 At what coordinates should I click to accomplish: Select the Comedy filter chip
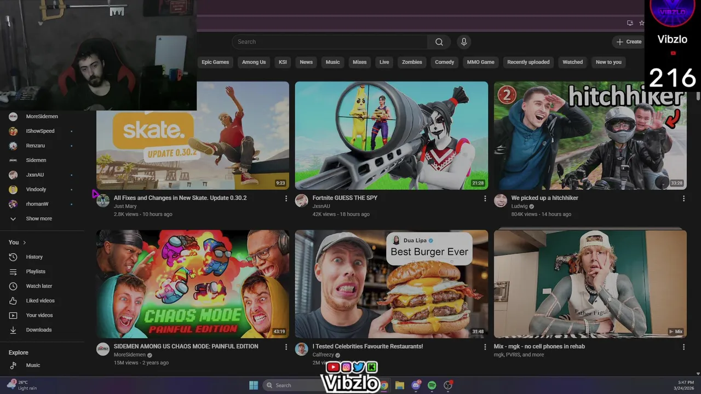click(x=444, y=62)
